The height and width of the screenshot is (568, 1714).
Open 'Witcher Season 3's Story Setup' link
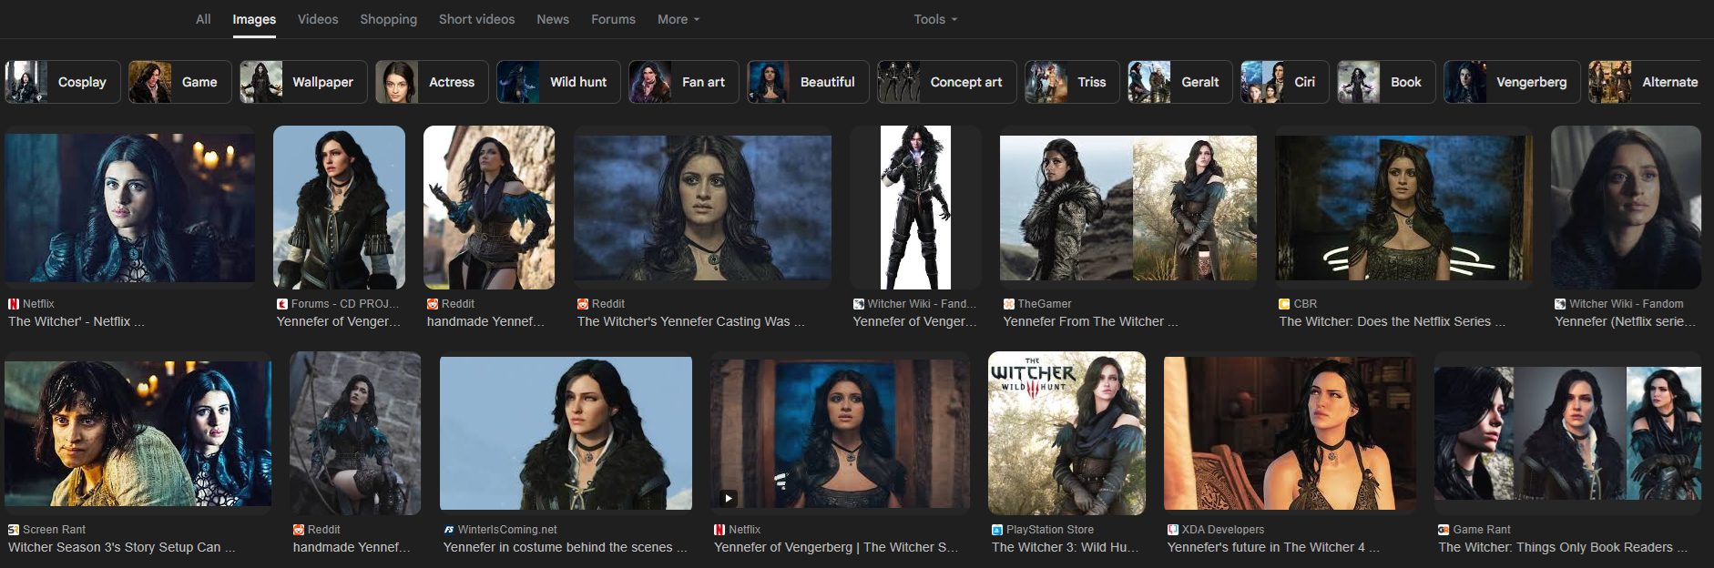tap(122, 547)
